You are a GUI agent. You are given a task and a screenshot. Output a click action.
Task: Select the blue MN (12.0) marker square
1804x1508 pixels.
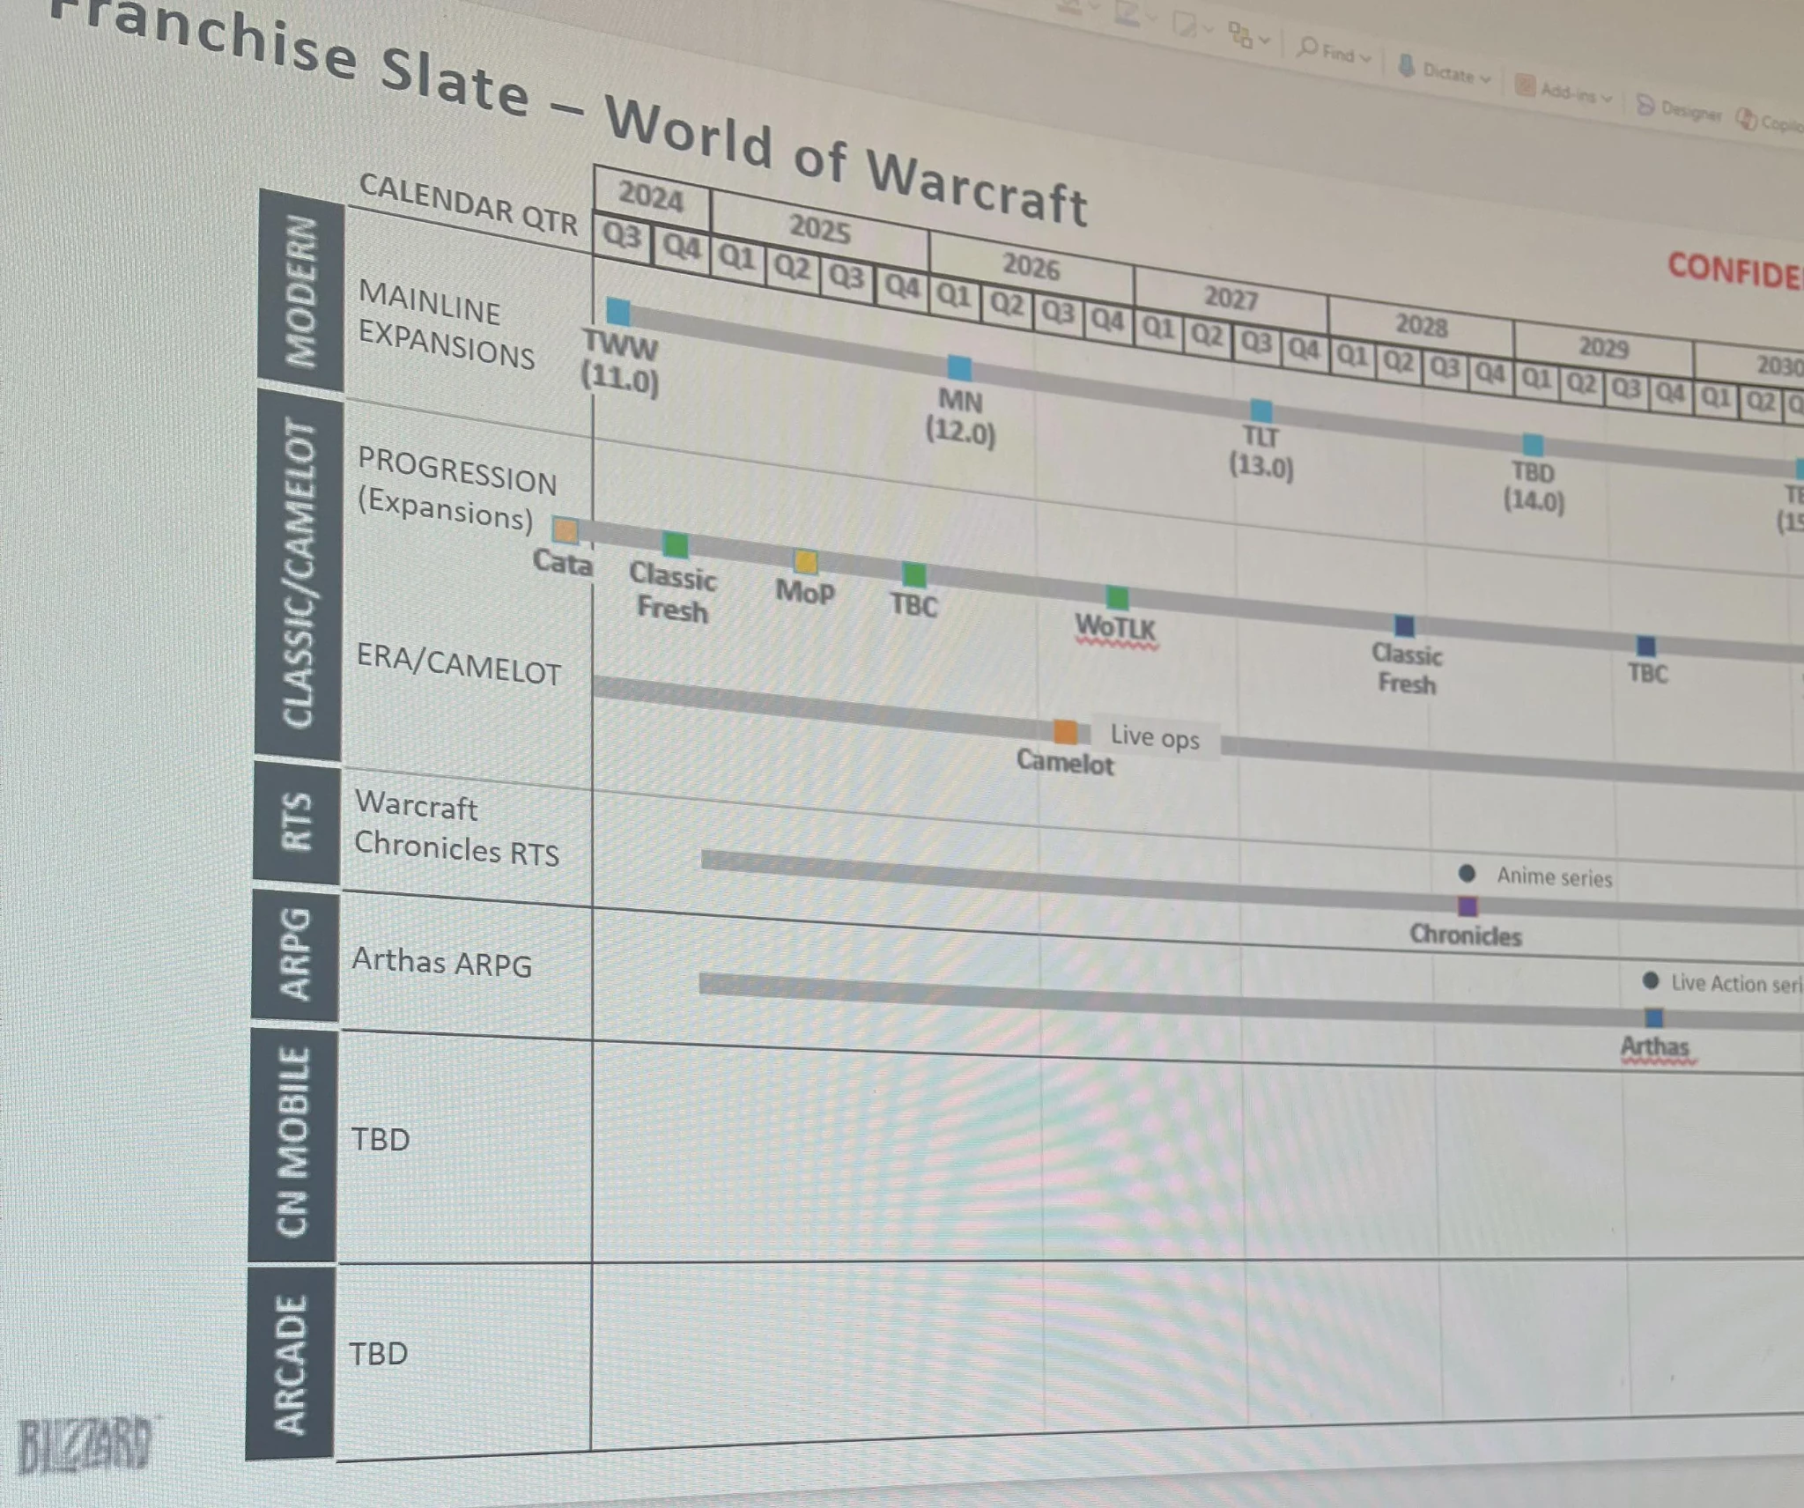(959, 367)
